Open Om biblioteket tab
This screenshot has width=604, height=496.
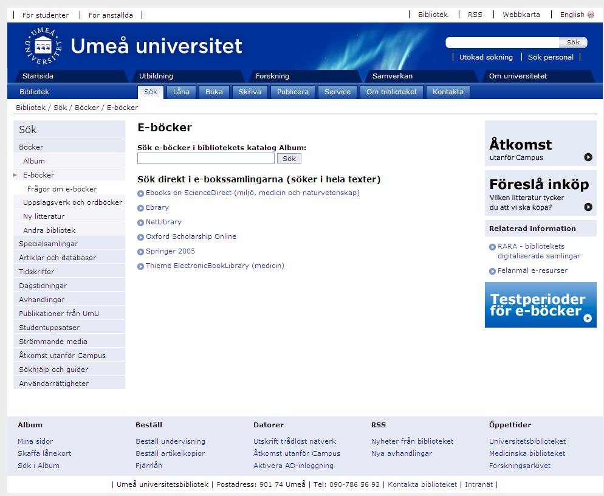coord(391,92)
